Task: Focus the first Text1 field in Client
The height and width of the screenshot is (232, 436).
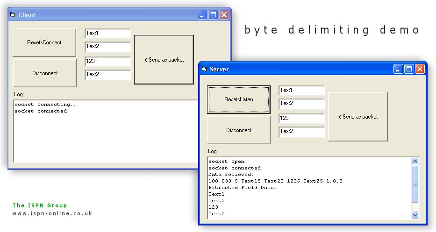Action: tap(107, 34)
